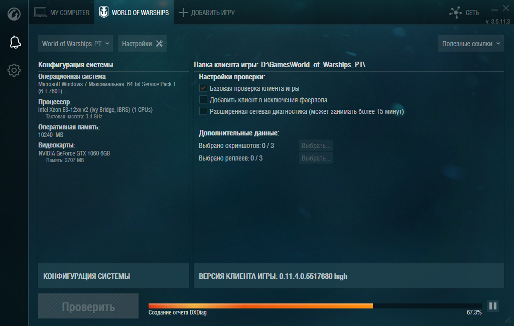
Task: Open notifications bell in sidebar
Action: [x=15, y=42]
